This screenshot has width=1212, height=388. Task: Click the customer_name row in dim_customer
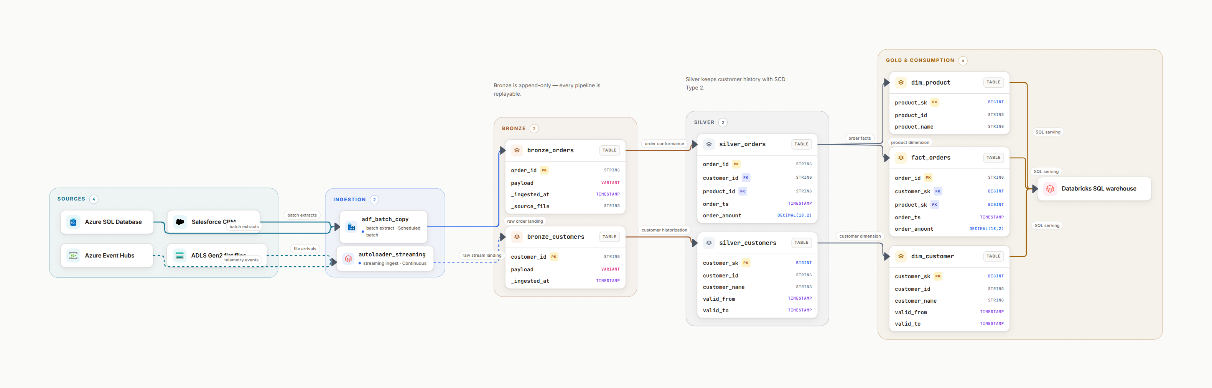(949, 301)
